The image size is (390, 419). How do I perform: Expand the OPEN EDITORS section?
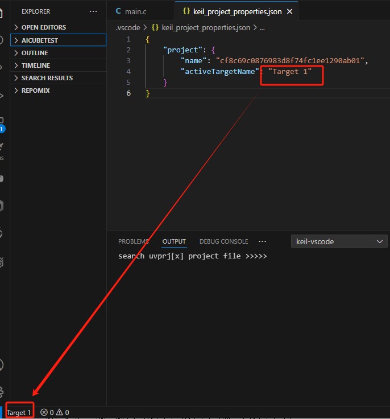(x=58, y=27)
